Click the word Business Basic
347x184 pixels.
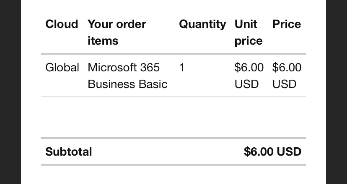point(127,84)
